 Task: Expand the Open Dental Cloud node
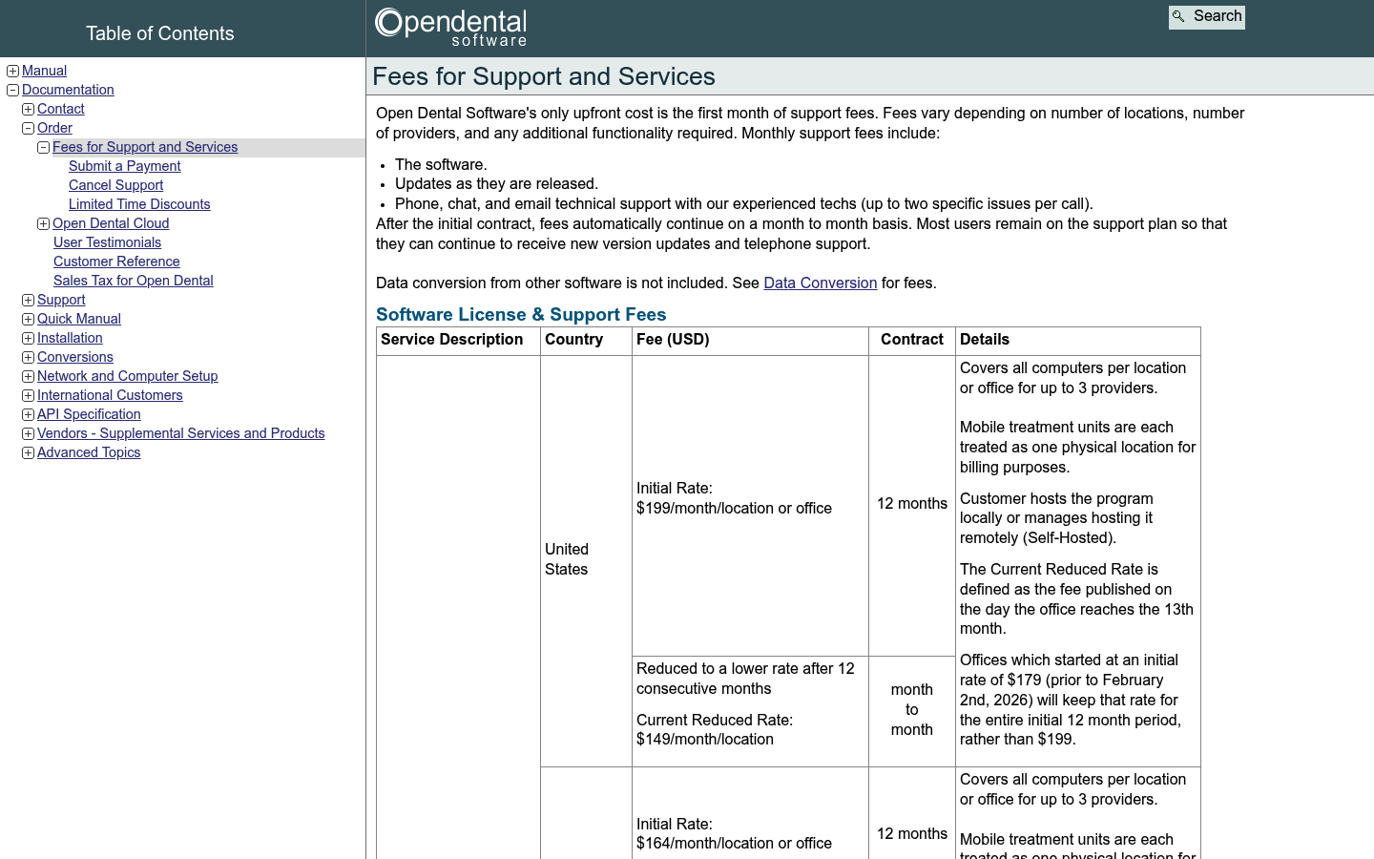click(x=43, y=223)
